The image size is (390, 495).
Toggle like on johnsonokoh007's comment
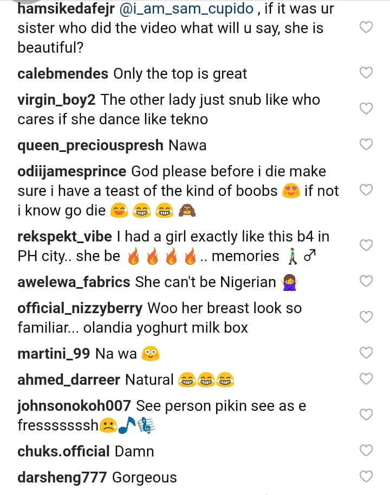tap(367, 415)
